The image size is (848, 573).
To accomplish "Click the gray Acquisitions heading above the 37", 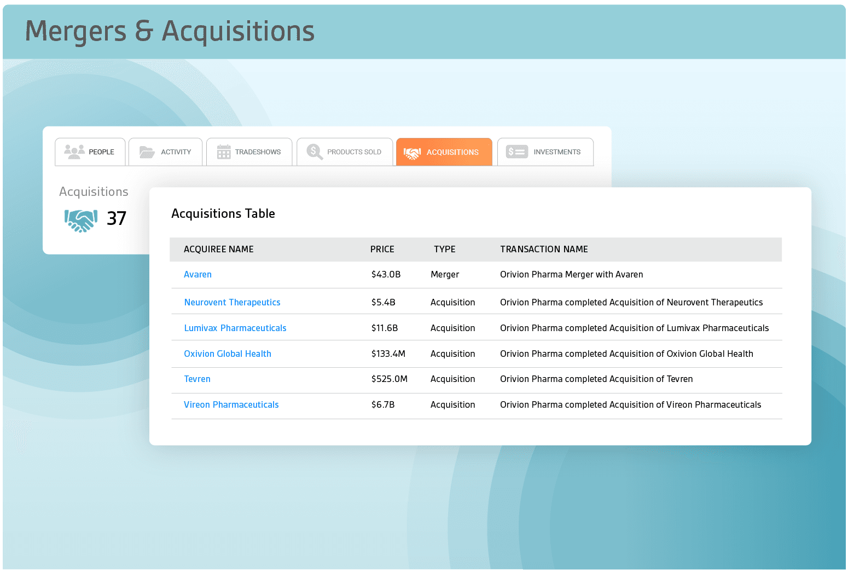I will coord(94,192).
